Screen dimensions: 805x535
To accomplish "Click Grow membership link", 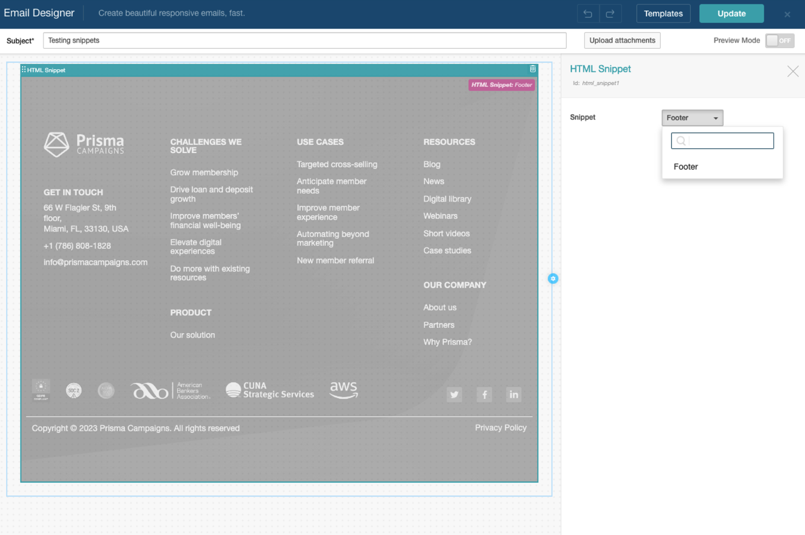I will (204, 173).
